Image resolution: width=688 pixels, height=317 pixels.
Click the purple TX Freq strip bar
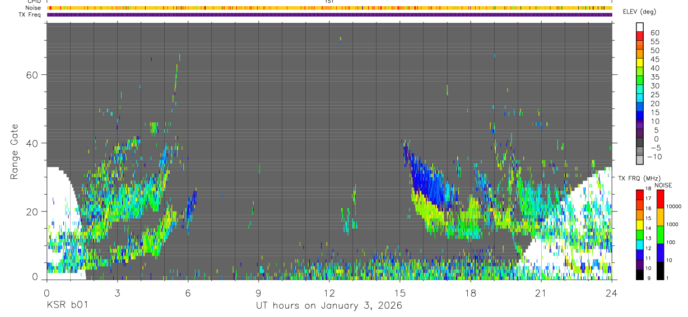coord(329,15)
